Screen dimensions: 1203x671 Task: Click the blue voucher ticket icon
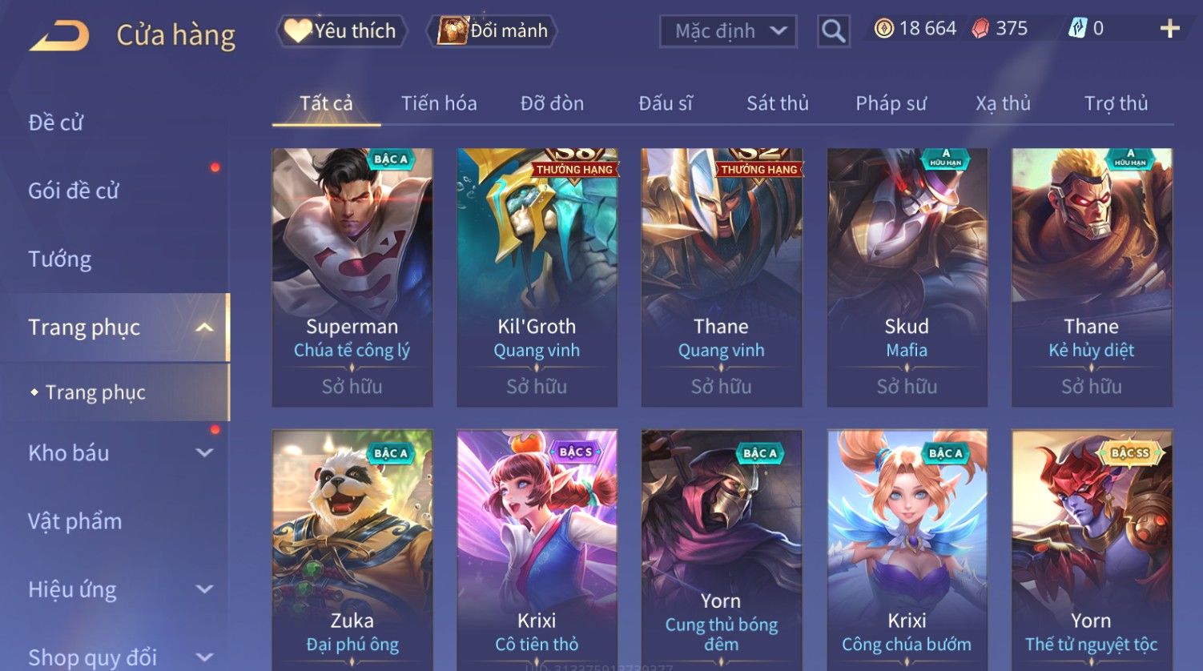point(1077,29)
